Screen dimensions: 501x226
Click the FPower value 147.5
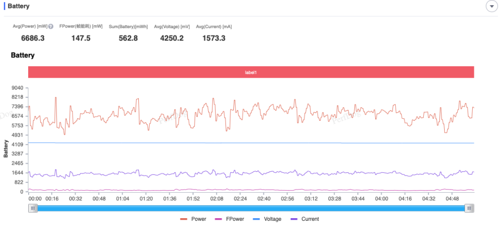81,39
